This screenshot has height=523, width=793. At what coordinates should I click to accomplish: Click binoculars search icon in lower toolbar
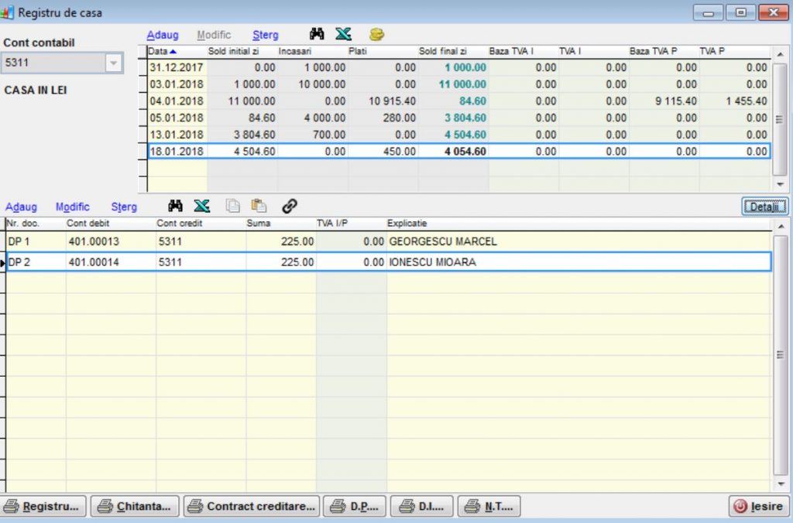coord(176,207)
